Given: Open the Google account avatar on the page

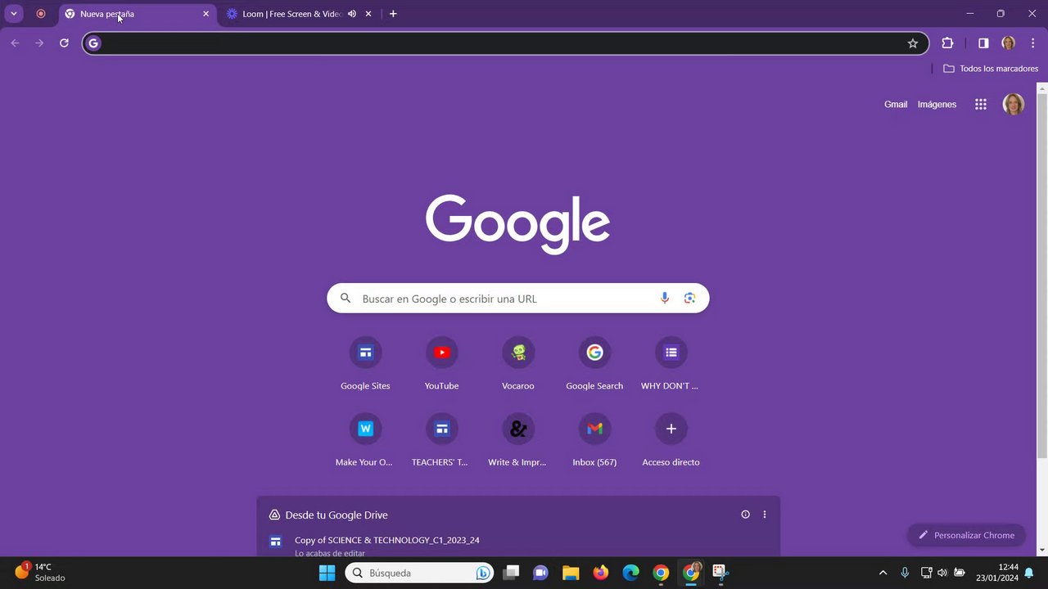Looking at the screenshot, I should point(1014,104).
